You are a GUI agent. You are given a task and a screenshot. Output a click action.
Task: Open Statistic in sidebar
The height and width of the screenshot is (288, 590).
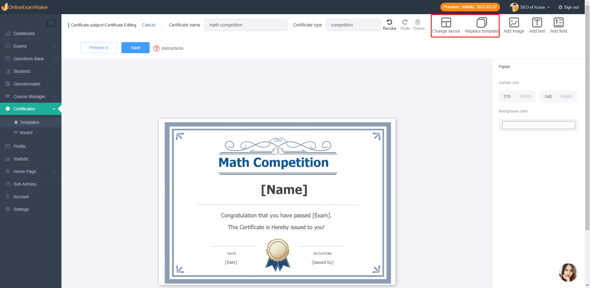point(31,159)
